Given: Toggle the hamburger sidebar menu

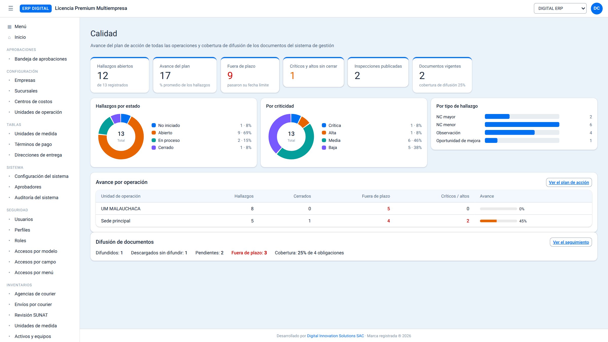Looking at the screenshot, I should pos(11,8).
